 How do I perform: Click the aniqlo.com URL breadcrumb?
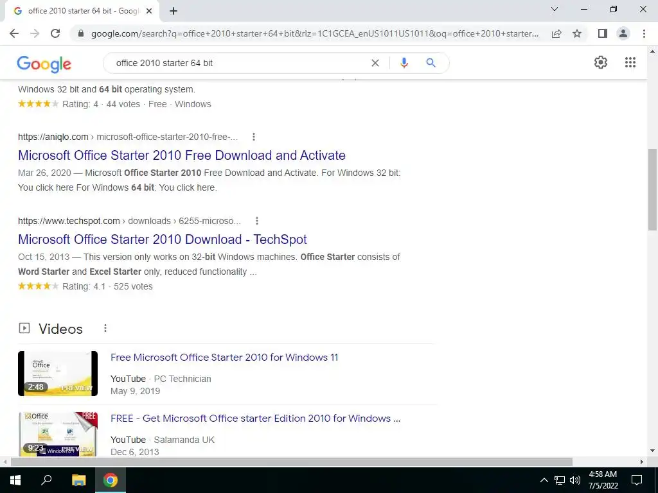[x=128, y=137]
